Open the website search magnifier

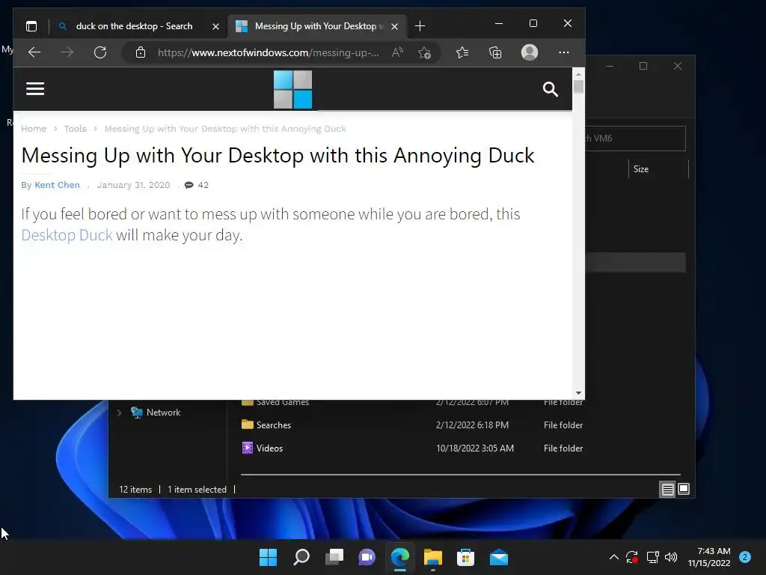point(550,89)
